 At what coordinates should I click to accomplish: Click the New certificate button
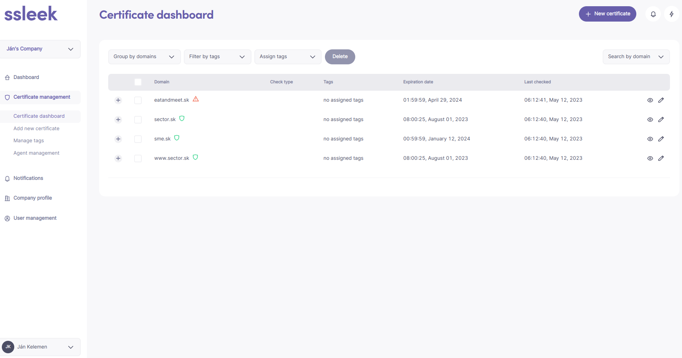point(607,14)
